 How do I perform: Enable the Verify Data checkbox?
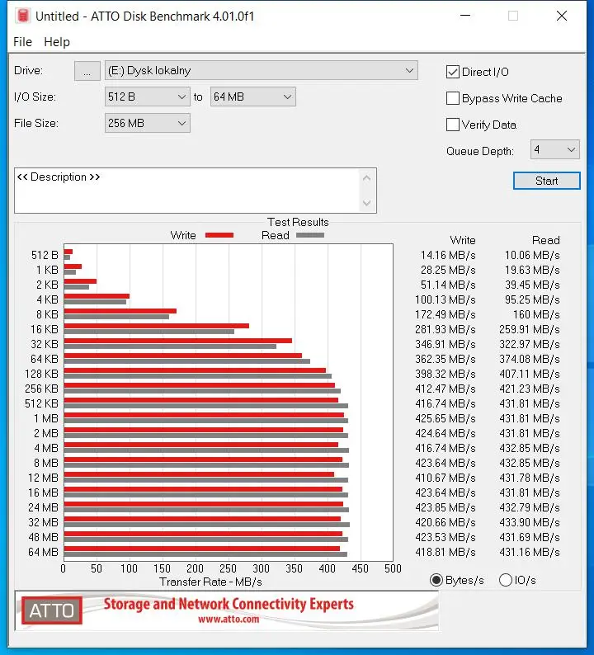point(453,125)
